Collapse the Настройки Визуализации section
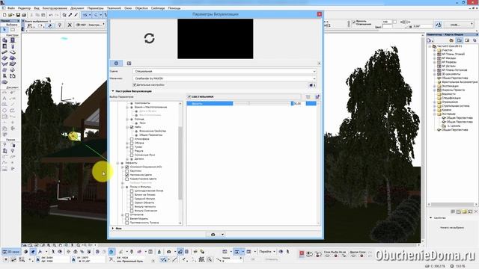Screen dimensions: 479x269 pyautogui.click(x=113, y=91)
